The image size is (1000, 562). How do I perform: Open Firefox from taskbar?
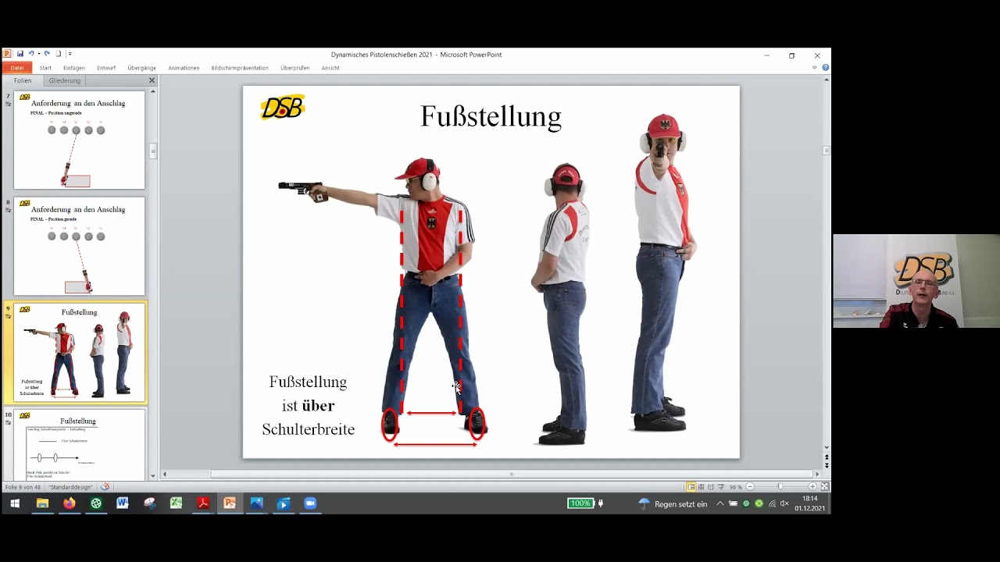[70, 503]
